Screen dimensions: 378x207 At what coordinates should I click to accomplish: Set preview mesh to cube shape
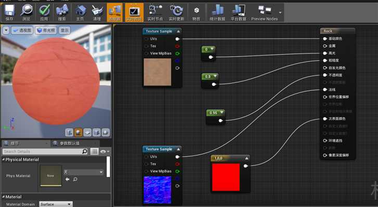click(96, 132)
